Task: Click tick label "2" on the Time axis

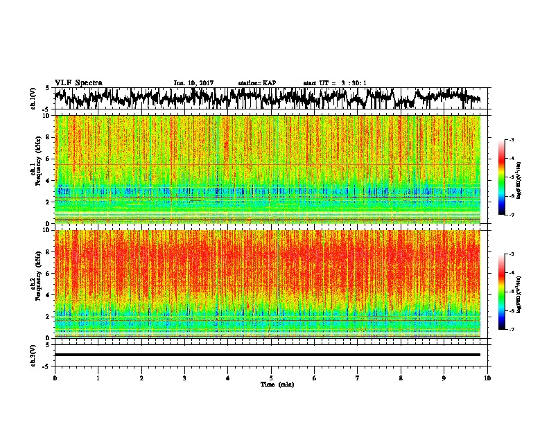Action: [141, 378]
